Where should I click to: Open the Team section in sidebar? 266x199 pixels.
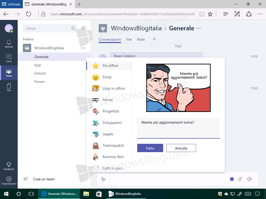click(x=9, y=73)
